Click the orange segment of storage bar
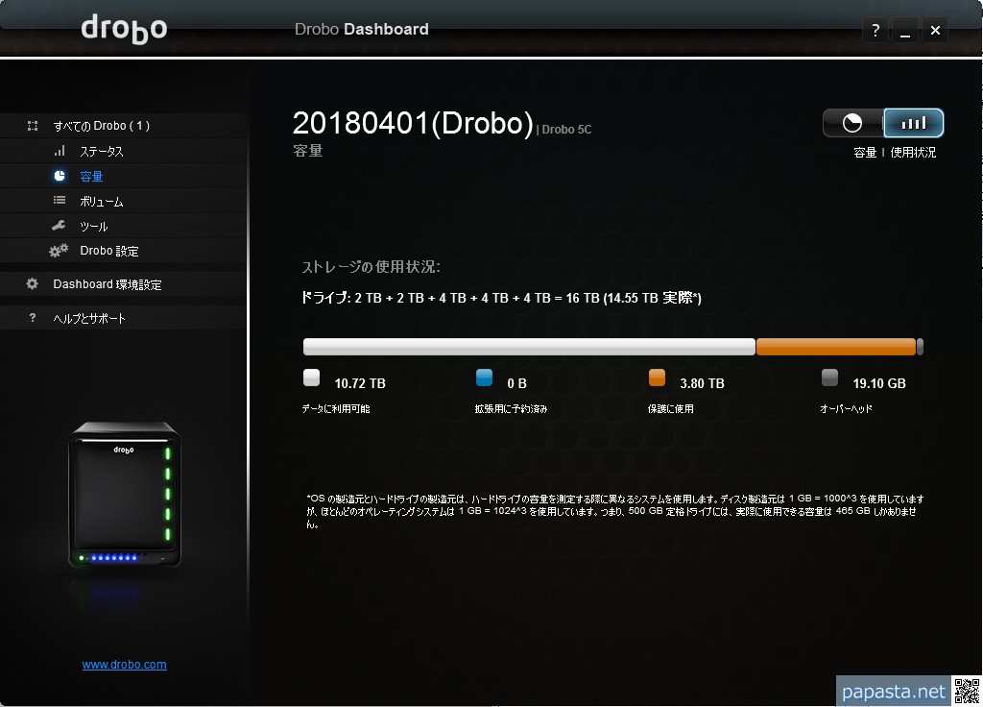983x707 pixels. (835, 347)
